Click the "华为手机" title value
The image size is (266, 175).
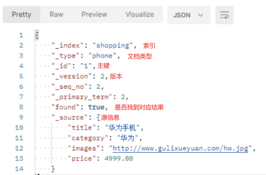point(122,128)
